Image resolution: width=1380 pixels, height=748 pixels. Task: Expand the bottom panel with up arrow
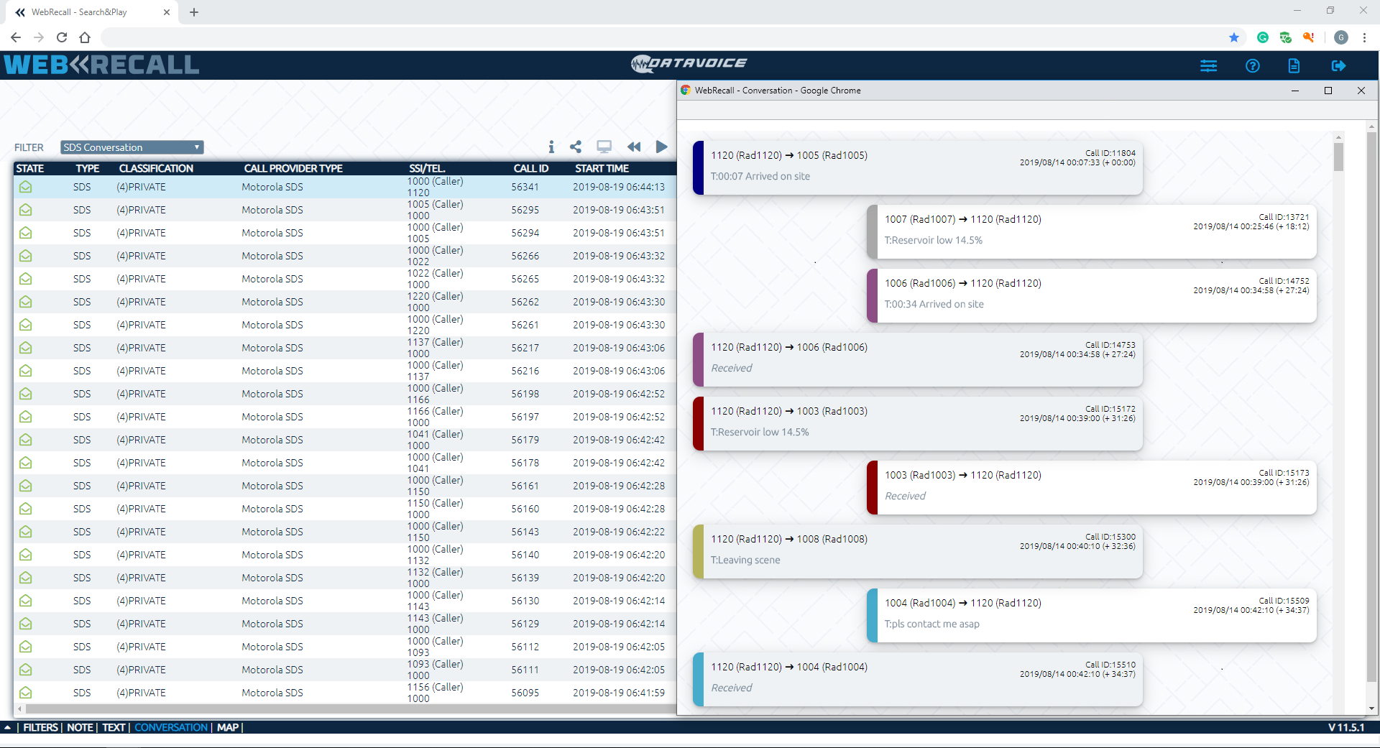[7, 727]
